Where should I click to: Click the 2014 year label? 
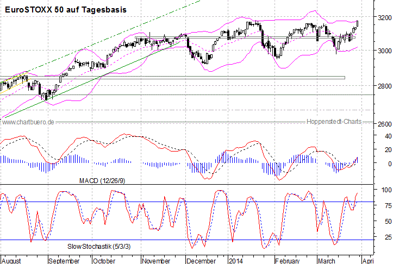(x=235, y=261)
